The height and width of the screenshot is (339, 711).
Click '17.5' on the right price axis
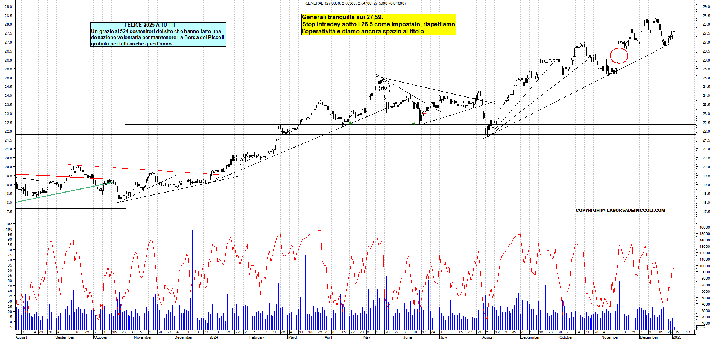706,212
